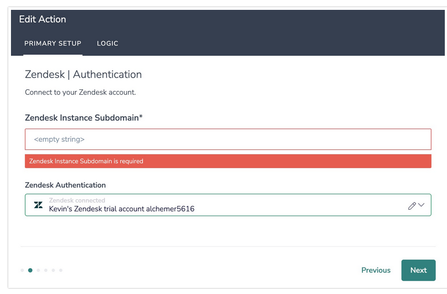Click the Edit Action dialog title
The image size is (447, 294).
pyautogui.click(x=43, y=19)
